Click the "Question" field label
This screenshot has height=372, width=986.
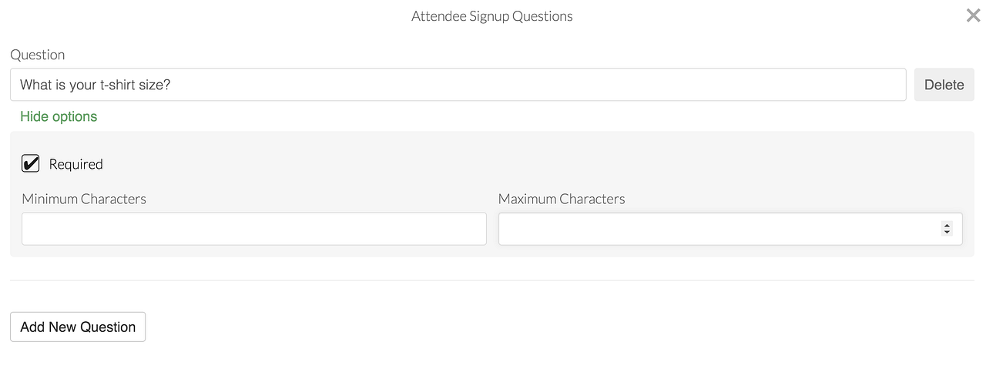37,55
